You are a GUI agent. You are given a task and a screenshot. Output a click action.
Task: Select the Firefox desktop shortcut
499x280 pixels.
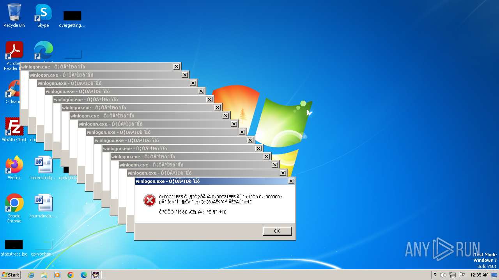click(x=14, y=168)
